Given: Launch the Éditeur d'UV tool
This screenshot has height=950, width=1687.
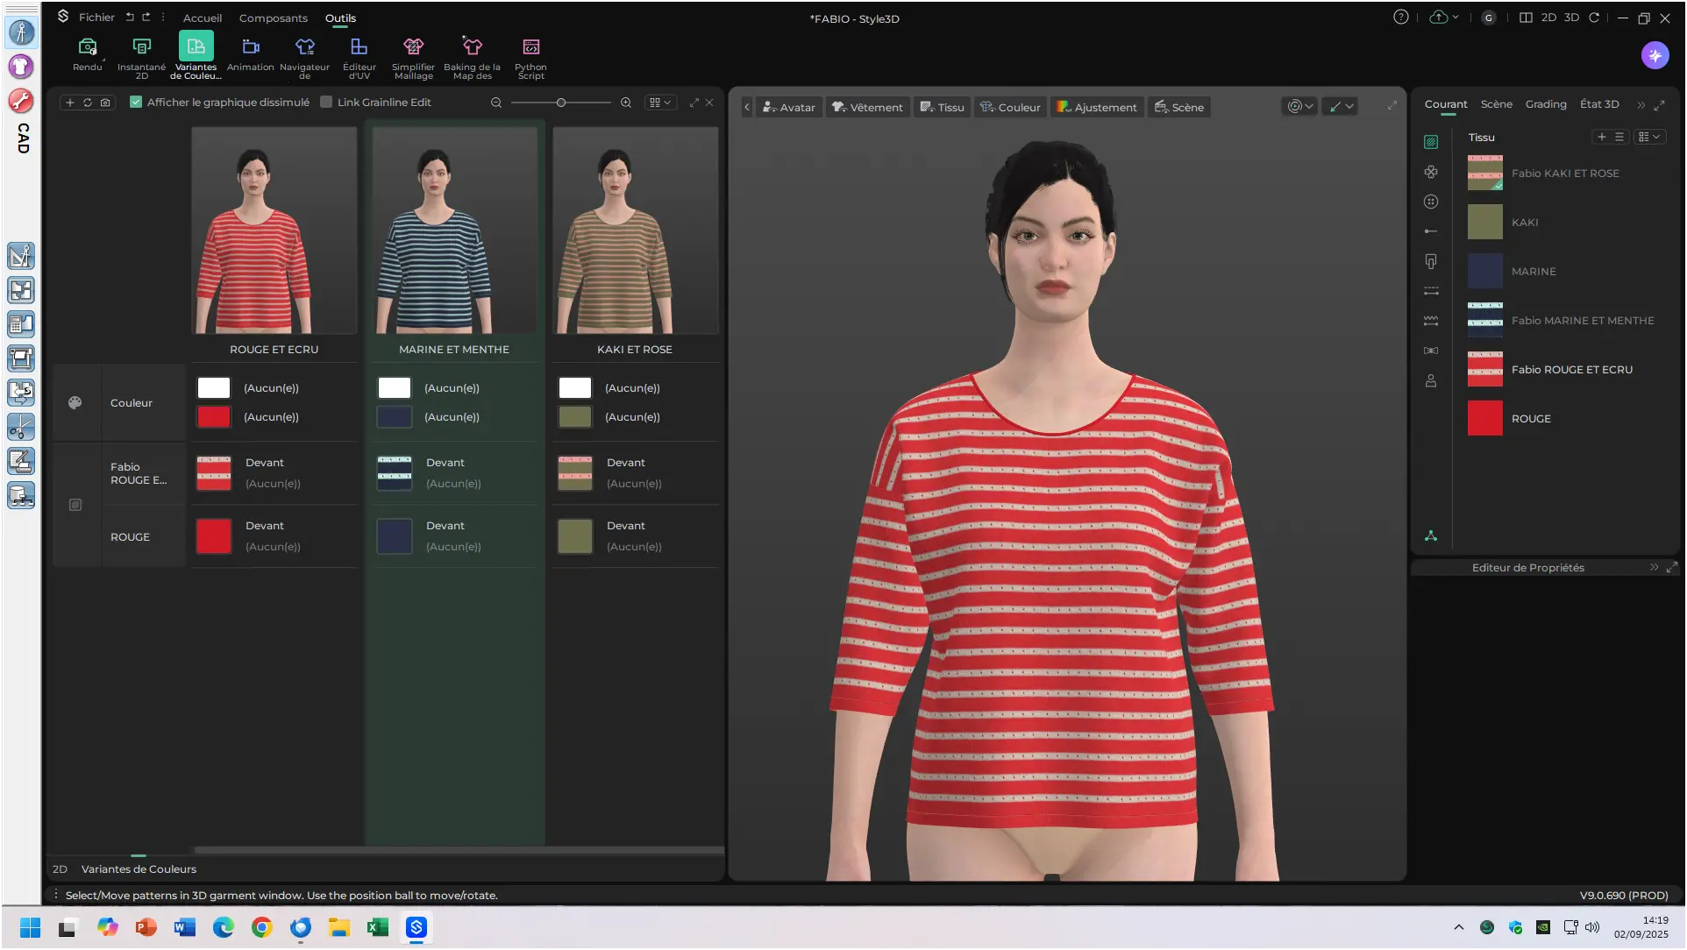Looking at the screenshot, I should pos(359,47).
